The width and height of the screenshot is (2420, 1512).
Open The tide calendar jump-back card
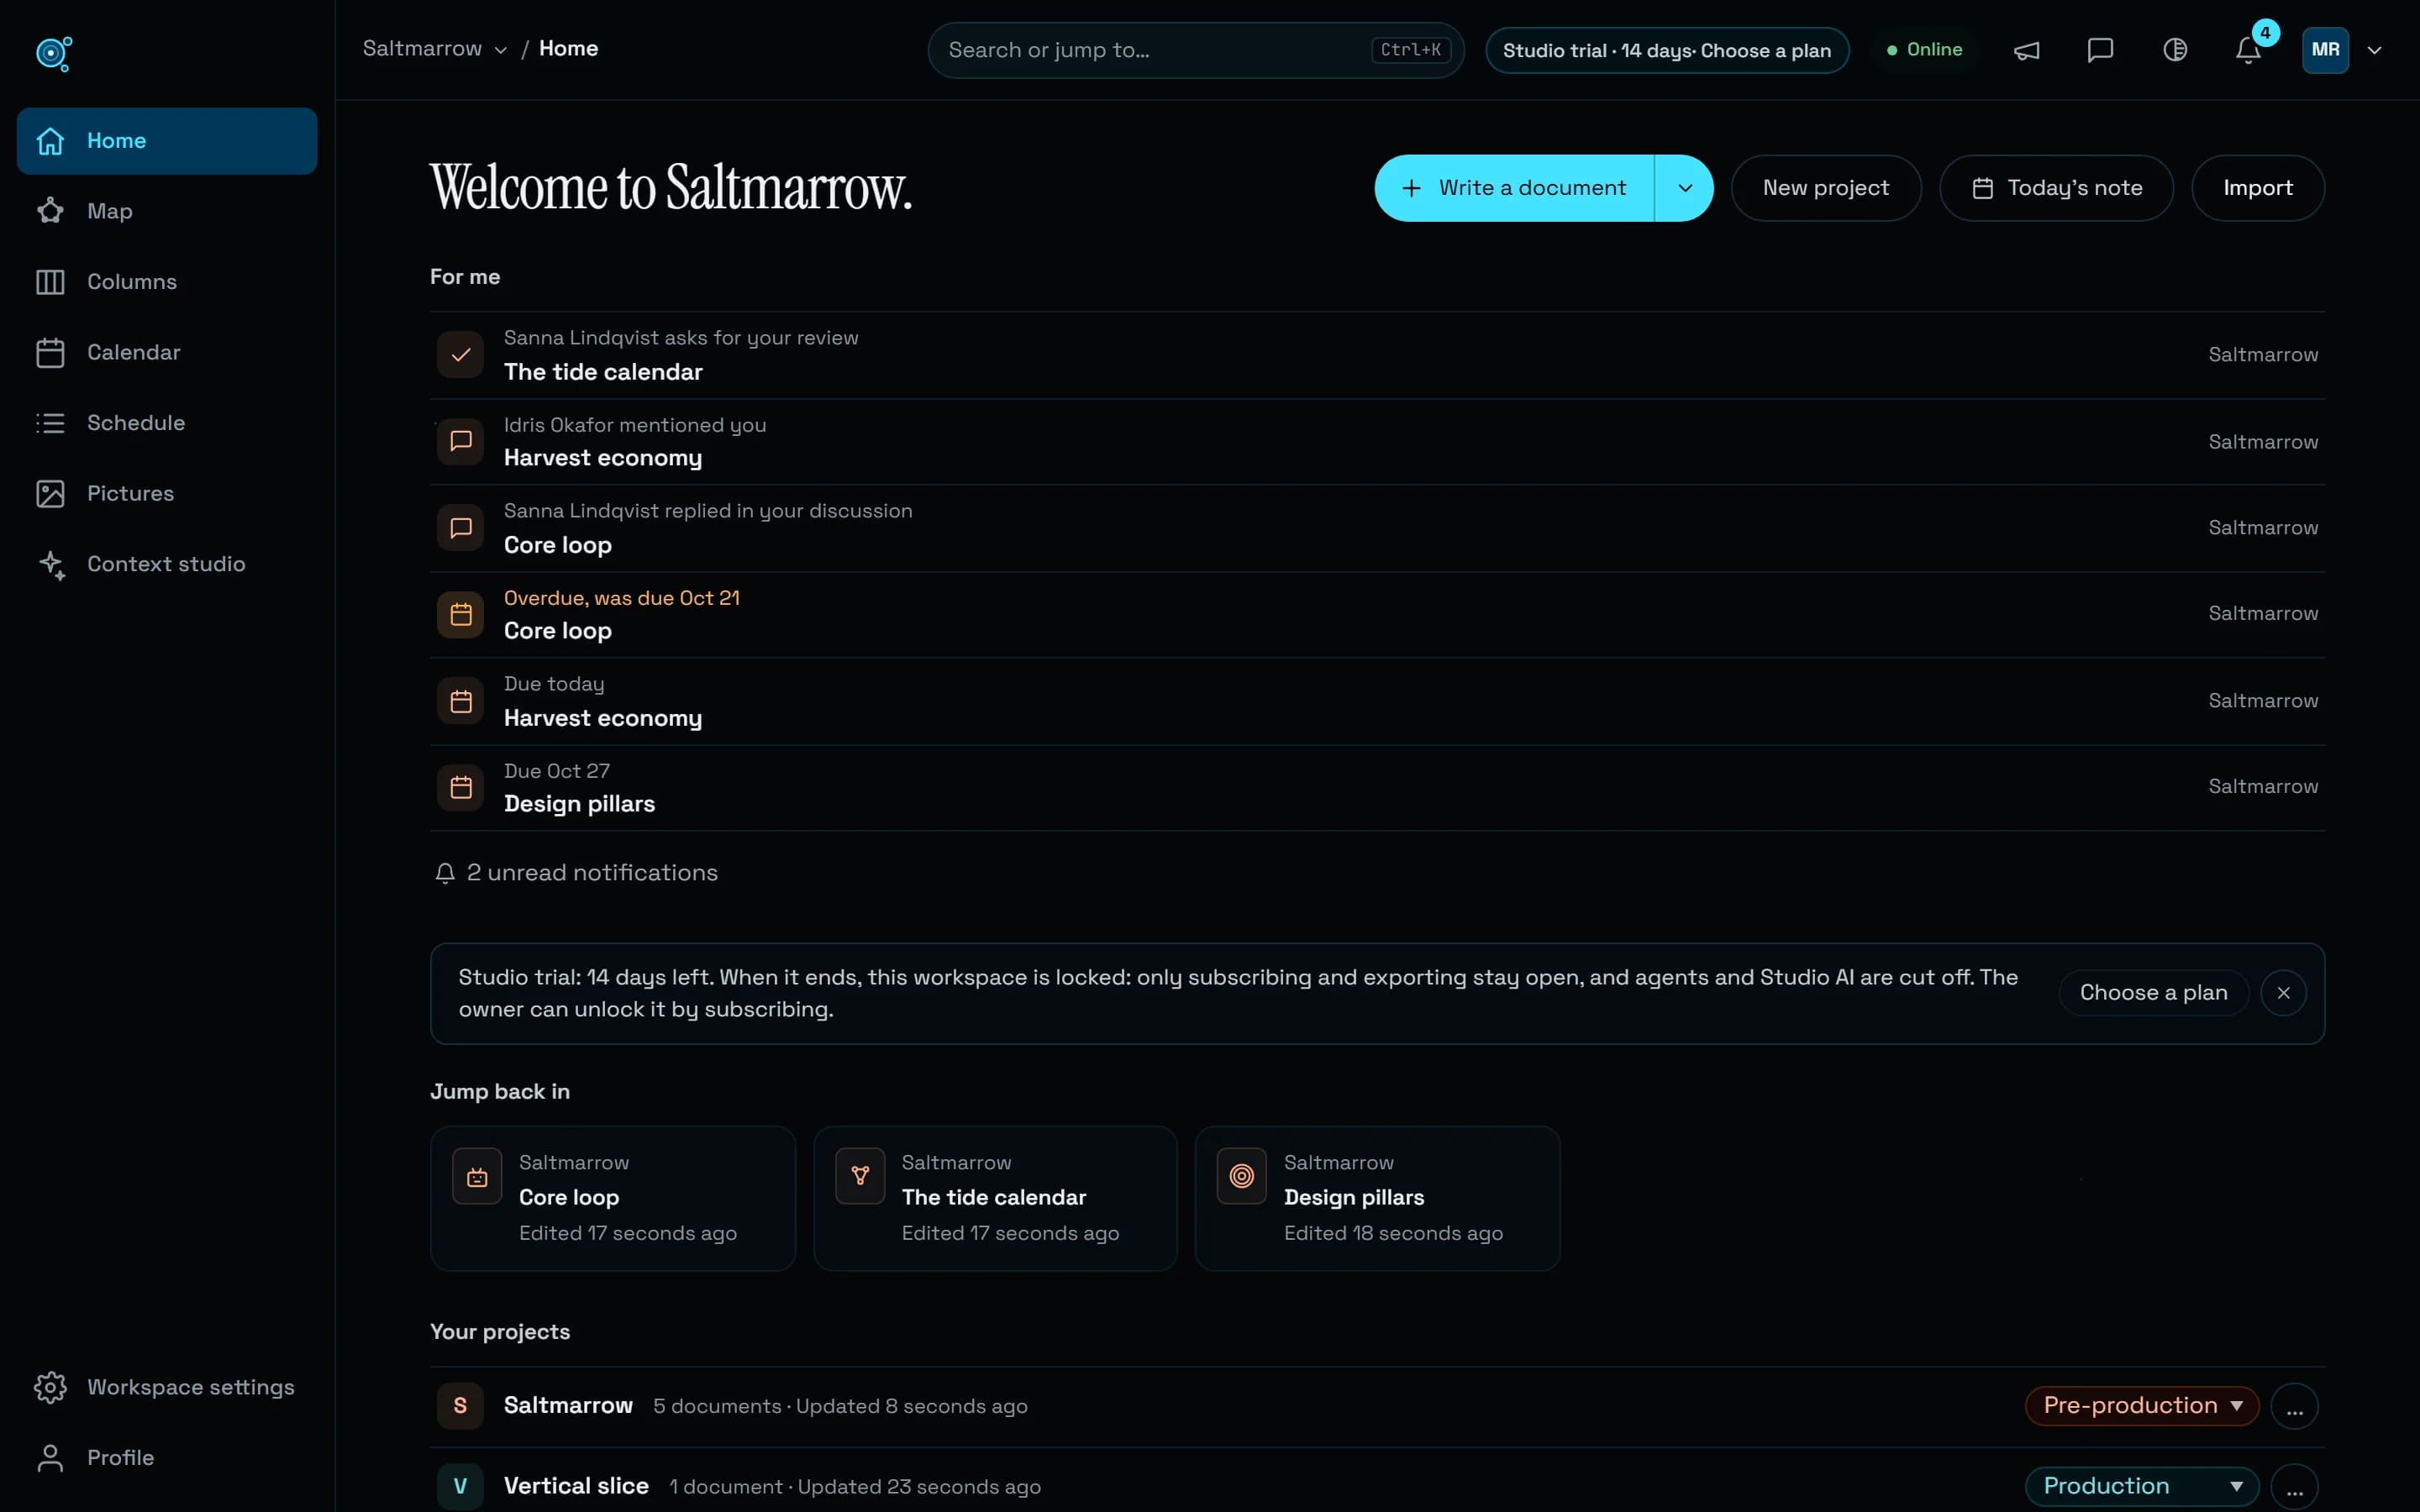tap(995, 1198)
